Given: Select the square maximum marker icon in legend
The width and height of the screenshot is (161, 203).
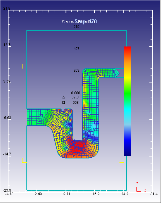Looking at the screenshot, I should coord(64,103).
